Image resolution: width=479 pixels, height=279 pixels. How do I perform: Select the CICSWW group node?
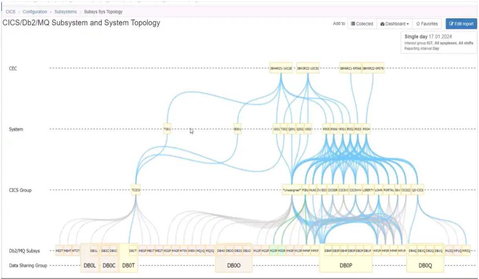[x=356, y=190]
